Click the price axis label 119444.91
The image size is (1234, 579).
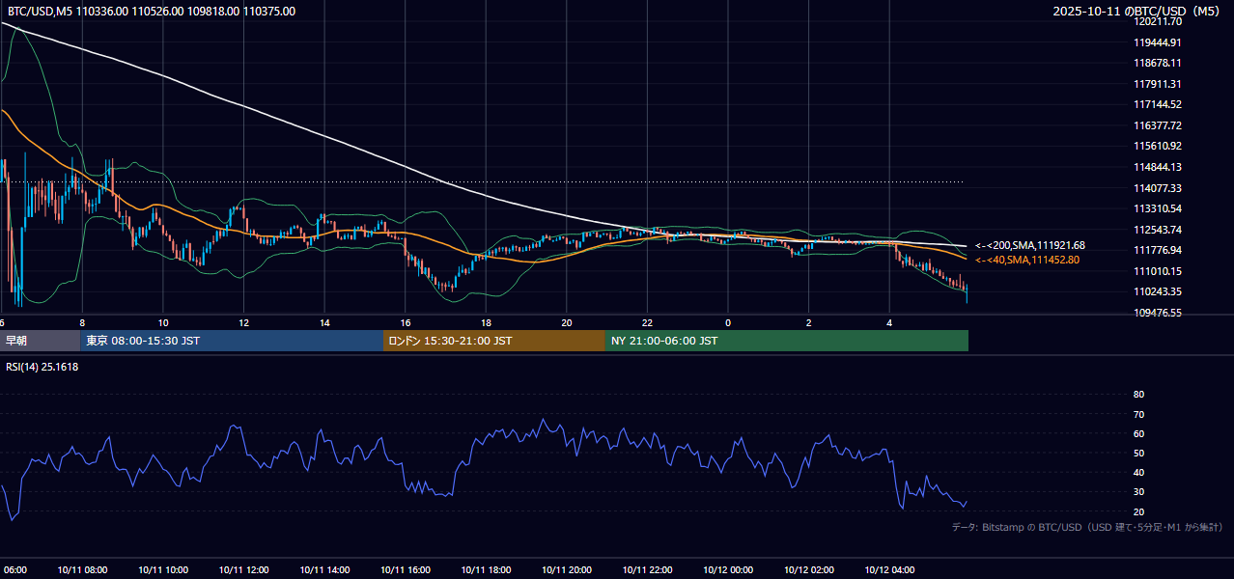click(x=1157, y=42)
